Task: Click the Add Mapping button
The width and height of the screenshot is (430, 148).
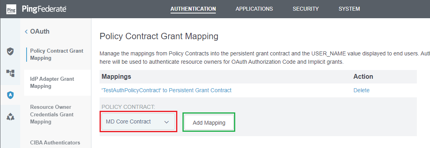Action: [209, 123]
